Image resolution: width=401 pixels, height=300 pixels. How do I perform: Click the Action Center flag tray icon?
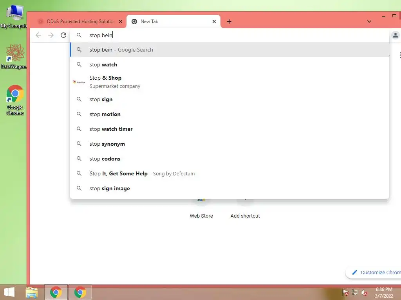coord(345,293)
